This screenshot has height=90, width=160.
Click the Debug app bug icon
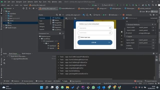pos(127,5)
